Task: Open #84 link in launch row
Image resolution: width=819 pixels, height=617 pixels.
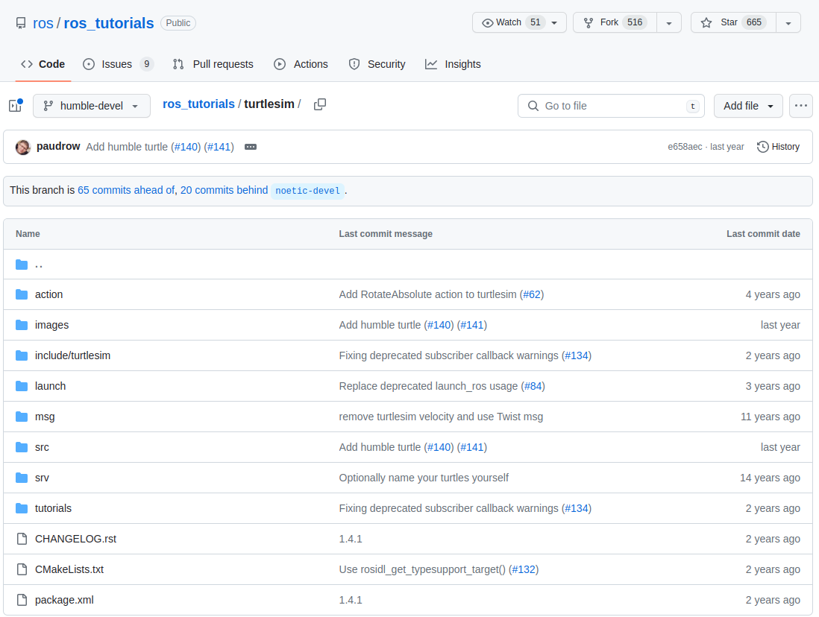Action: pos(533,386)
